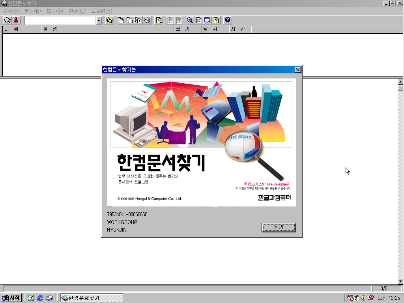Click the 크기 column header
This screenshot has width=404, height=303.
point(188,29)
